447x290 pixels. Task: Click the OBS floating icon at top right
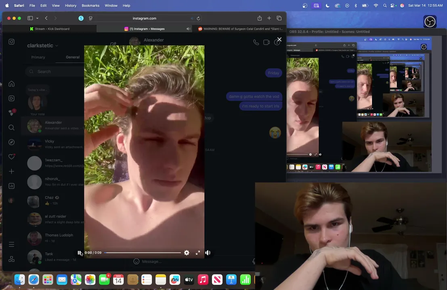click(x=430, y=22)
